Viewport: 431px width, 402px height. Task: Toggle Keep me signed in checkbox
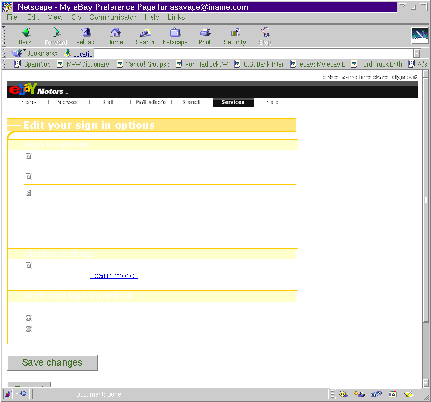28,193
